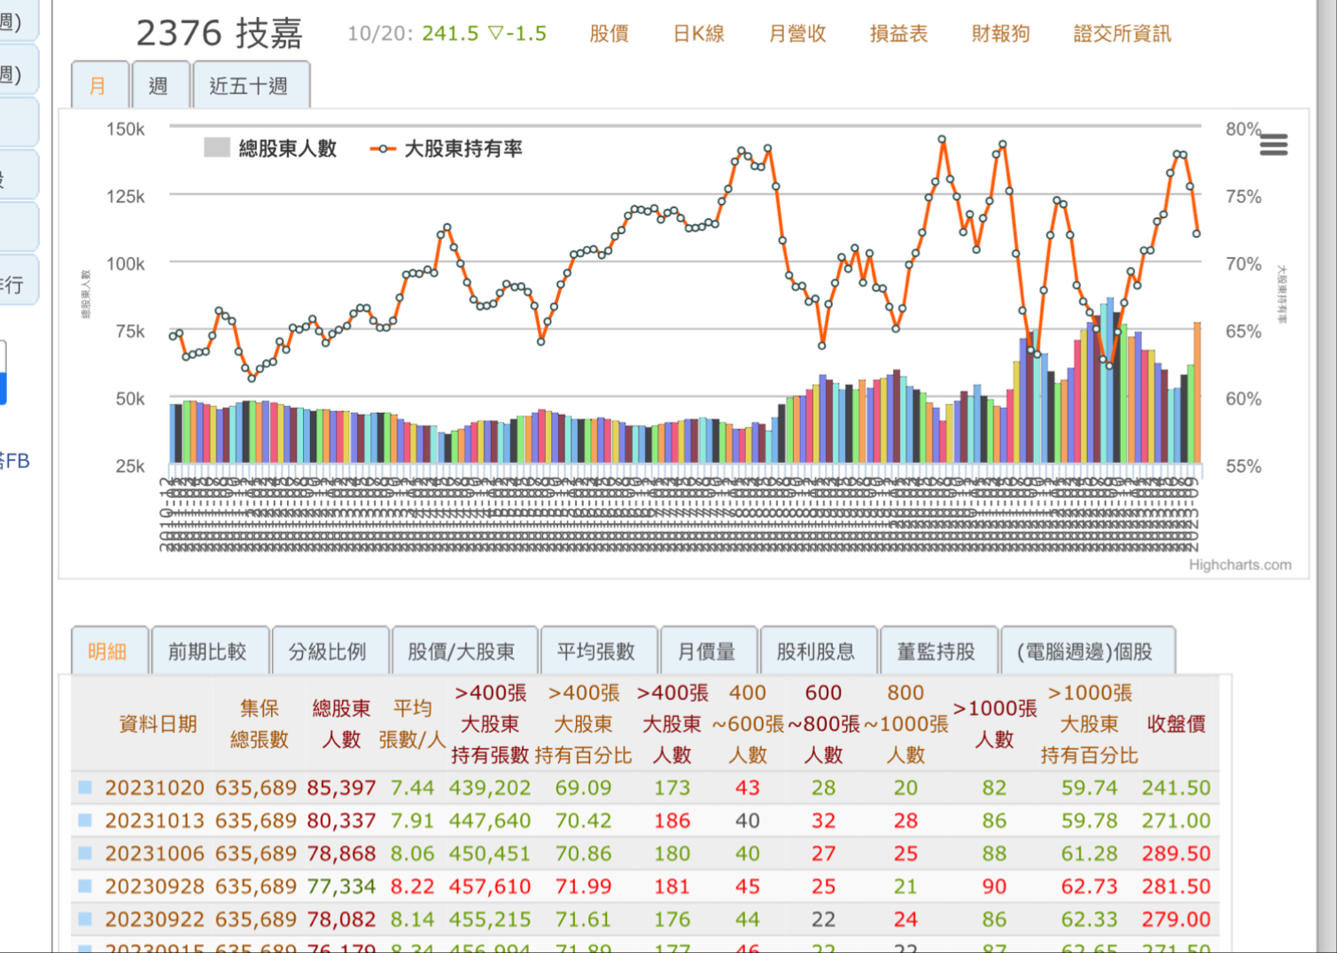
Task: Open the 分級比例 tab
Action: [x=328, y=652]
